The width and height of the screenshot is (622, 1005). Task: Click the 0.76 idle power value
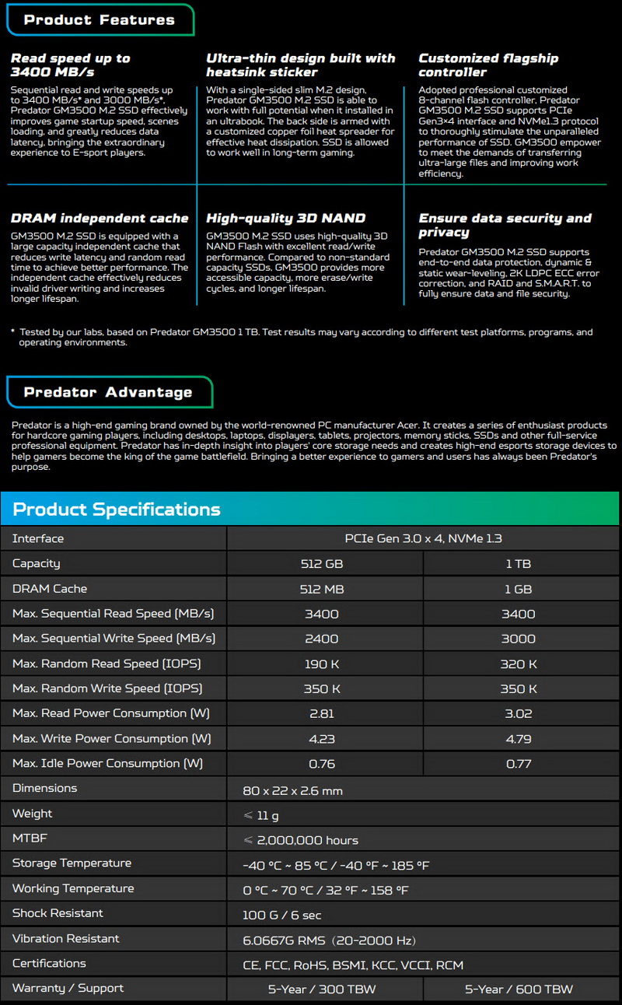pyautogui.click(x=322, y=764)
